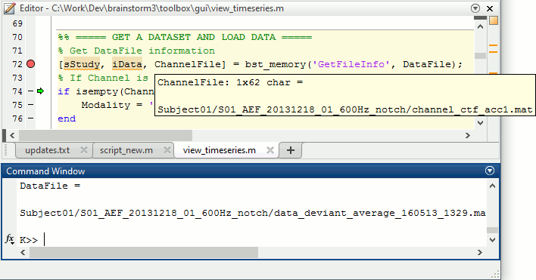Click the Command Window scroll up arrow
Viewport: 536px width, 280px height.
point(492,186)
